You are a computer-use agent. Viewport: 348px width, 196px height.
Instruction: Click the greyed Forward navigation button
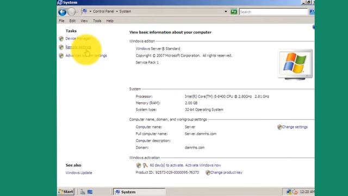[x=71, y=12]
